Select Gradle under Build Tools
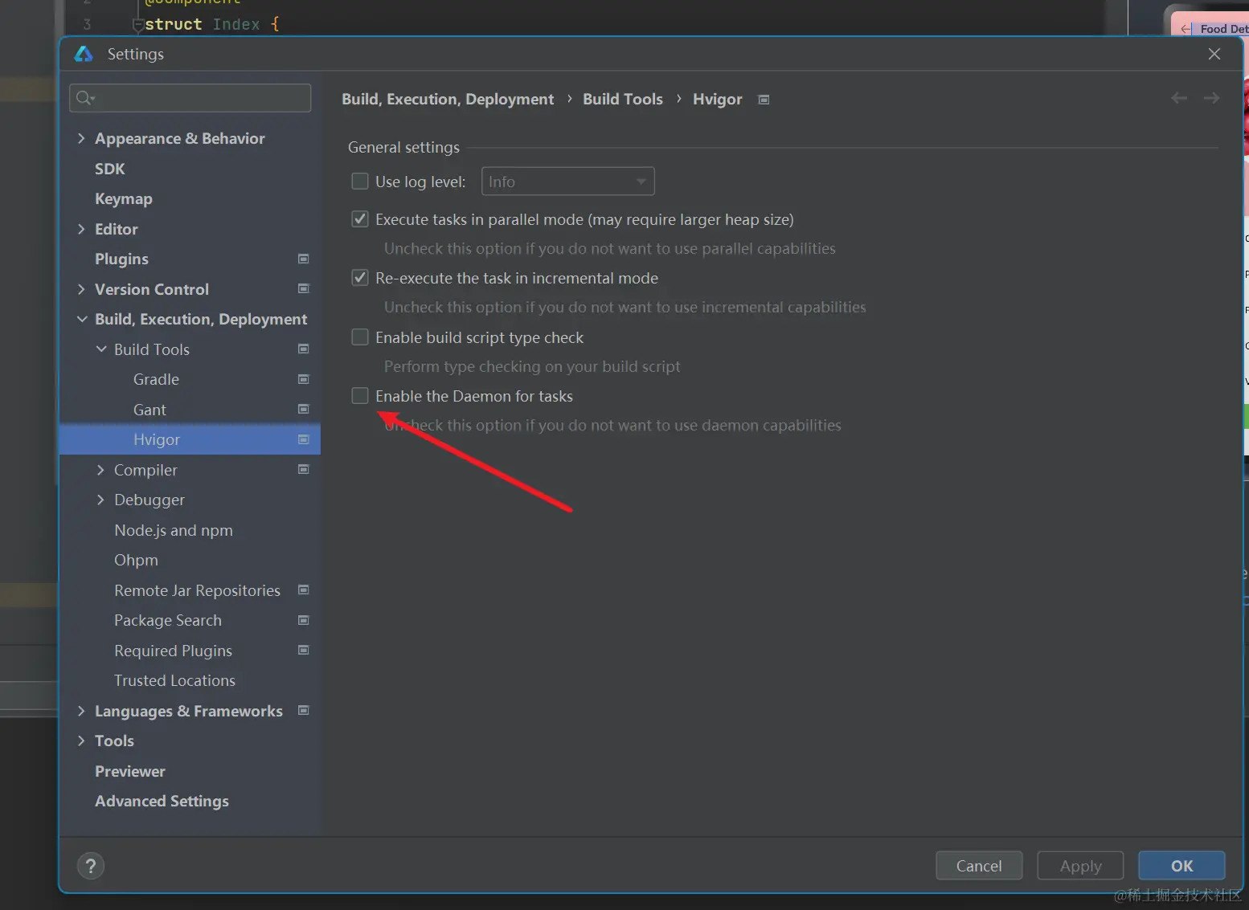Viewport: 1249px width, 910px height. click(156, 379)
